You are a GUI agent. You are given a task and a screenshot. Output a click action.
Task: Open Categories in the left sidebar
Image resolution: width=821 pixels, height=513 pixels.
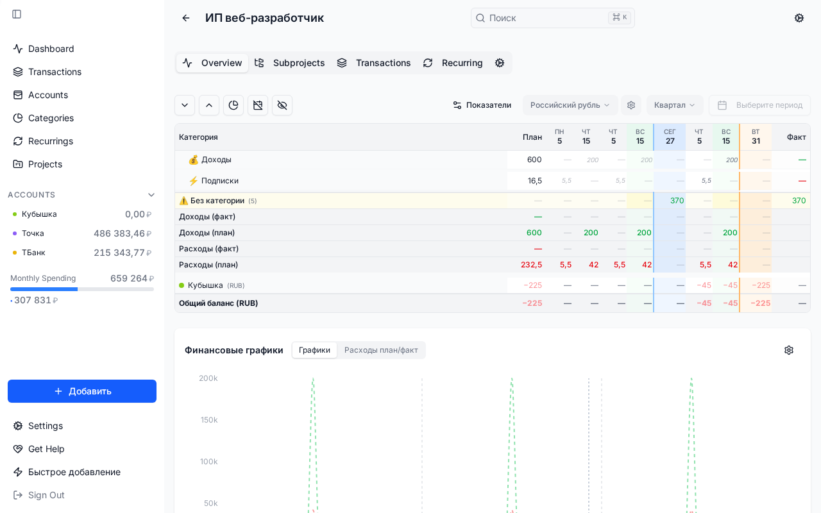click(x=51, y=118)
